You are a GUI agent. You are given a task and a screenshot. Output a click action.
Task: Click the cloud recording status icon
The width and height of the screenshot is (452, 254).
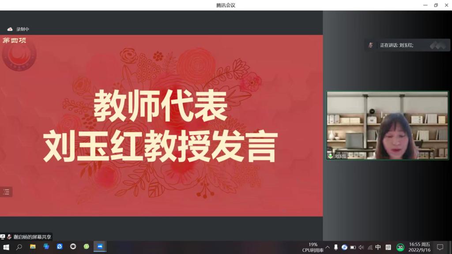[10, 29]
